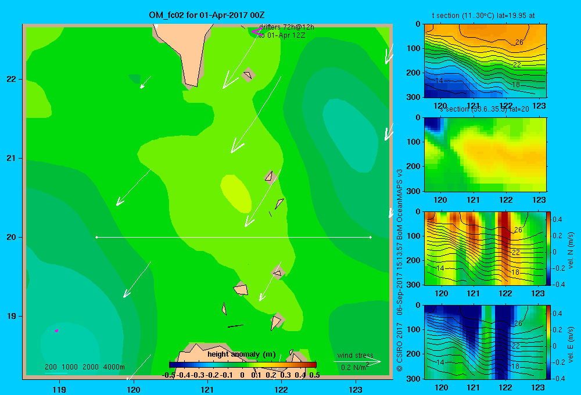581x395 pixels.
Task: Select the magenta drifter track beside drifters label
Action: tap(257, 32)
